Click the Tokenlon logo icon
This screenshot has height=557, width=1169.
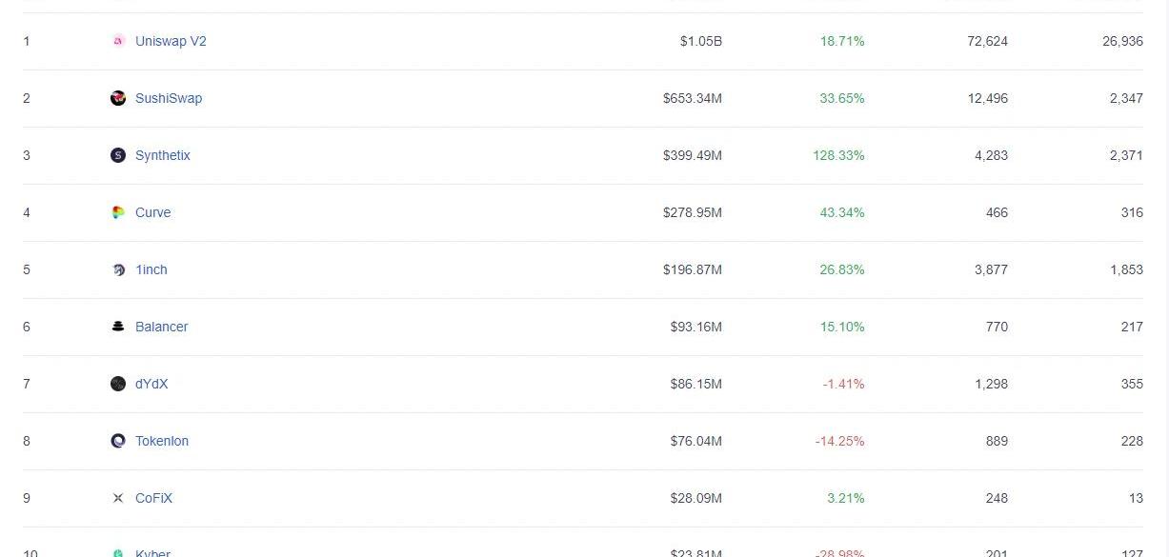point(118,441)
